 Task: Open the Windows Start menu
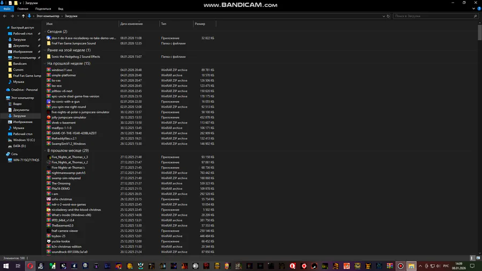click(x=6, y=266)
